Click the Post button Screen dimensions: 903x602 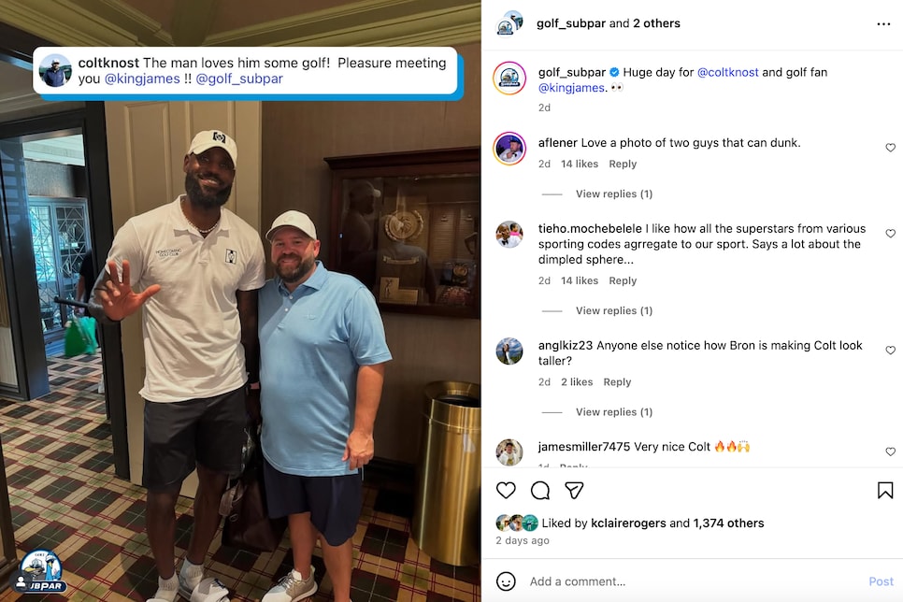click(881, 581)
